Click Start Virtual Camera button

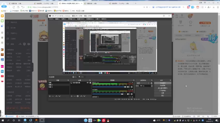(x=163, y=88)
